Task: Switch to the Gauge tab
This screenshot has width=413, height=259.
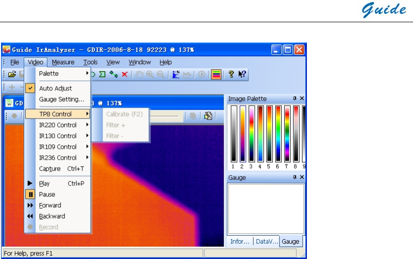Action: [x=291, y=241]
